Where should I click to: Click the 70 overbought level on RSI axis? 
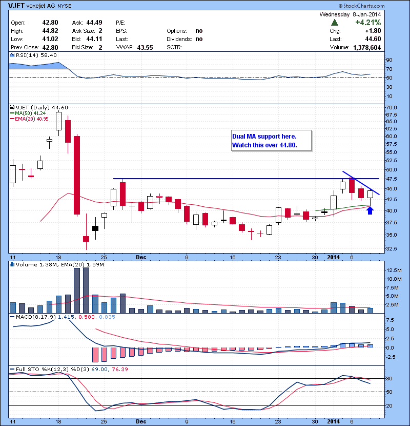389,69
